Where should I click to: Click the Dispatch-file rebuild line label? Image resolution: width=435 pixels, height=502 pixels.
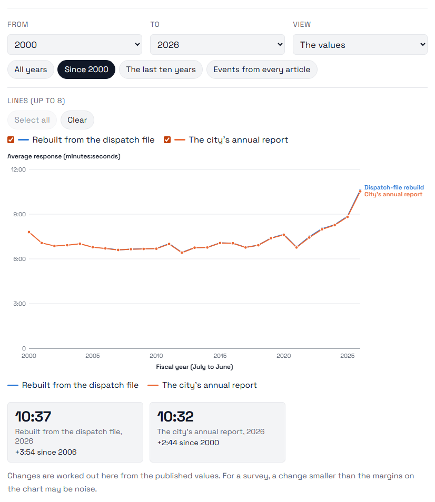pyautogui.click(x=394, y=187)
